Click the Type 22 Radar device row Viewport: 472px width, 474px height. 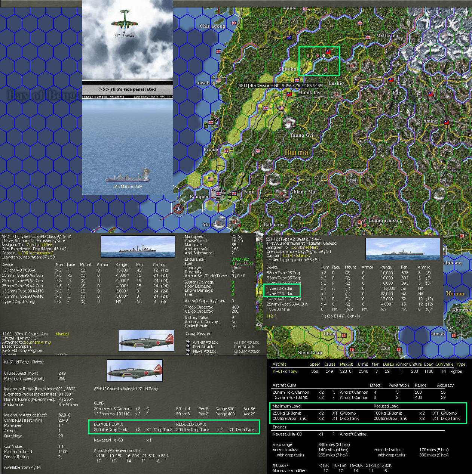pyautogui.click(x=345, y=294)
